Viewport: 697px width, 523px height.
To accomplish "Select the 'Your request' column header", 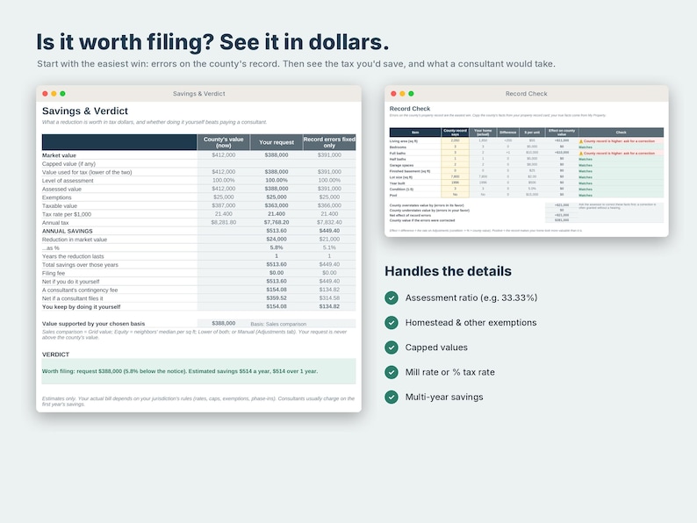I will tap(276, 142).
